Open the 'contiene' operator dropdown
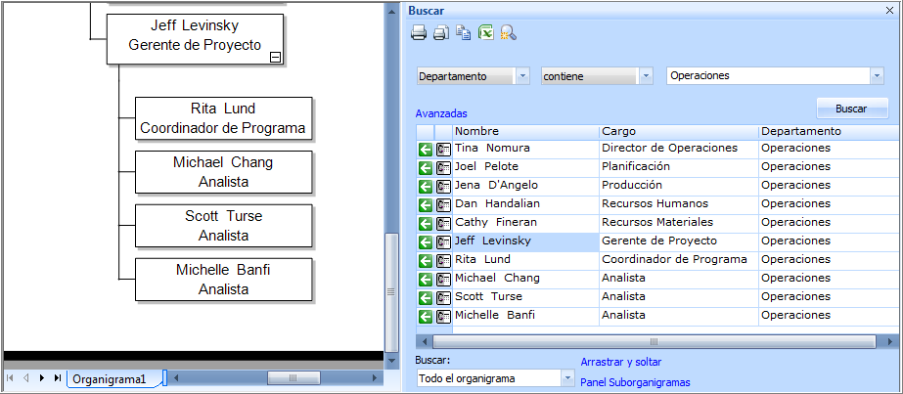 pos(646,76)
